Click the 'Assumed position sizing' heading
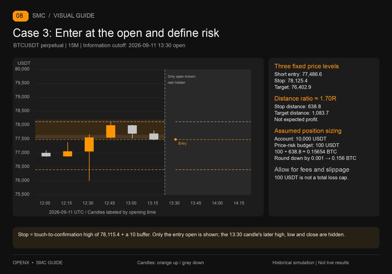 (308, 131)
